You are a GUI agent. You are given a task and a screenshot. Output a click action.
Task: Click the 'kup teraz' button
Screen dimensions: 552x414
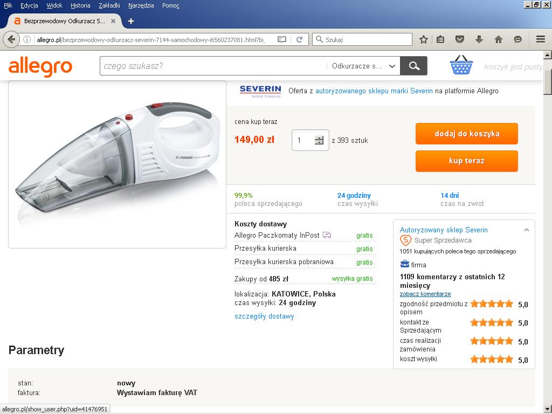(466, 161)
